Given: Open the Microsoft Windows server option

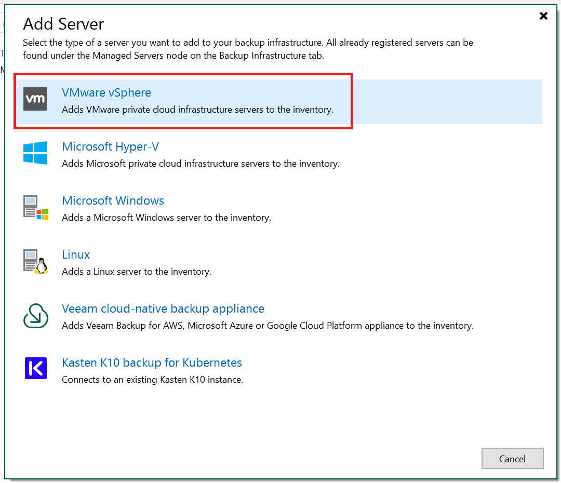Looking at the screenshot, I should pos(113,200).
